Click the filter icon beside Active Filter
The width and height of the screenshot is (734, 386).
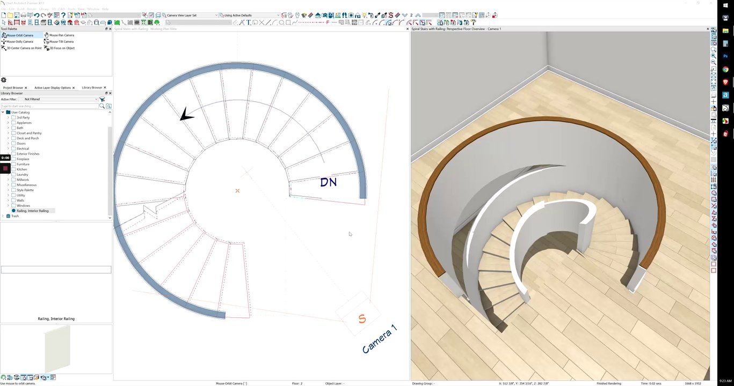102,99
